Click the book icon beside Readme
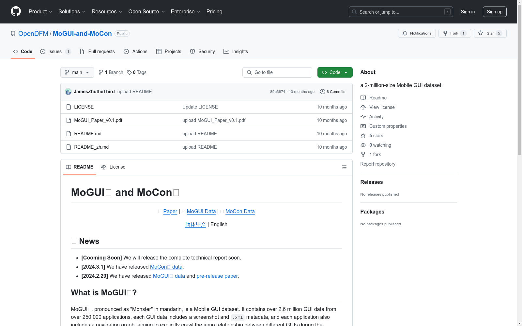The image size is (522, 326). coord(363,98)
